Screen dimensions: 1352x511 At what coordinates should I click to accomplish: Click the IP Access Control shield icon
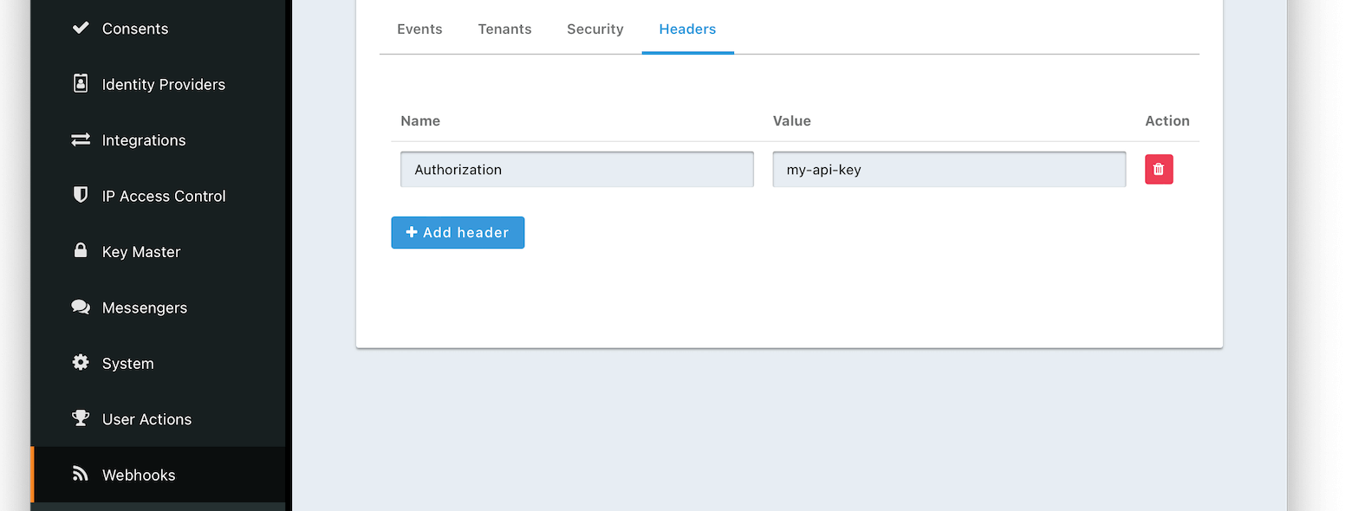80,195
